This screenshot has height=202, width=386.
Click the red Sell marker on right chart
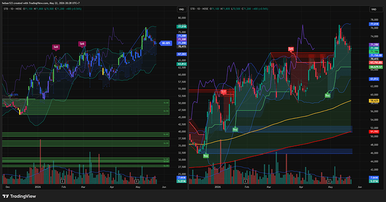click(291, 49)
